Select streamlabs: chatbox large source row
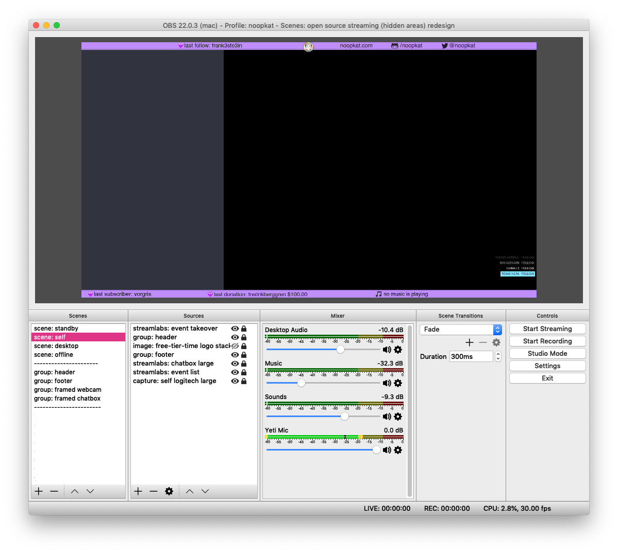Screen dimensions: 618x553 193,364
